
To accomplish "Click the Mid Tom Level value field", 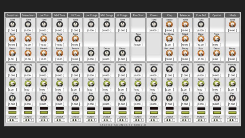I will [x=59, y=90].
